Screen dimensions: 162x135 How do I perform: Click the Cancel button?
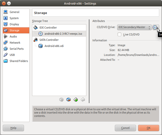pos(125,128)
